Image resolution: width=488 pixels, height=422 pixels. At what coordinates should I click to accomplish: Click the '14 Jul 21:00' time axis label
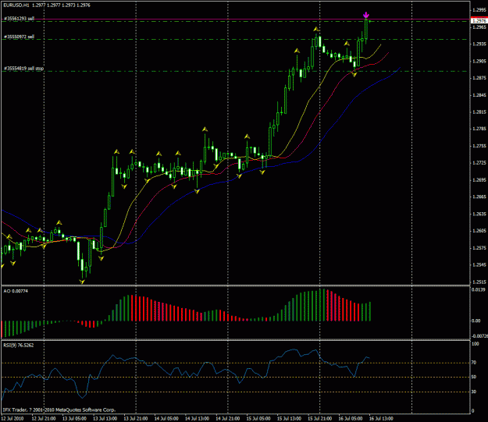228,419
